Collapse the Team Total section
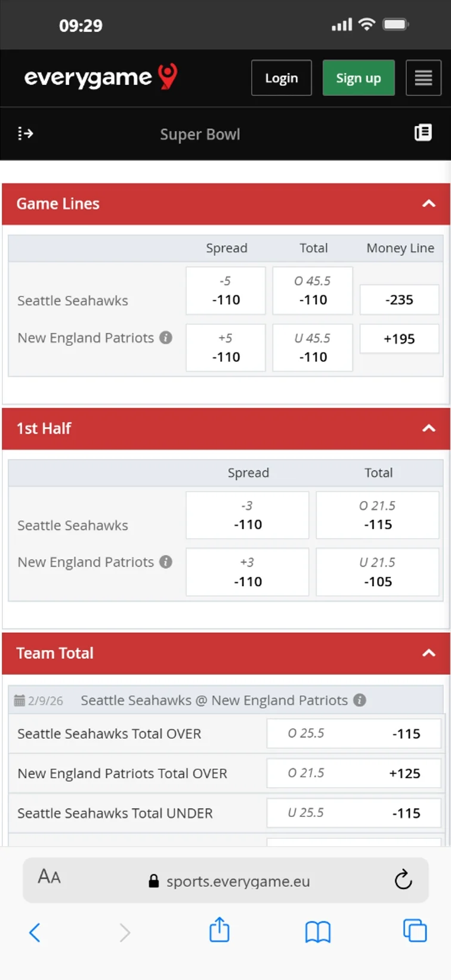 click(x=428, y=653)
